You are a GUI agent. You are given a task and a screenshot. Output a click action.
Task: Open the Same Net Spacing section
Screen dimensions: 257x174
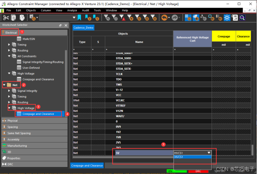tap(34, 133)
